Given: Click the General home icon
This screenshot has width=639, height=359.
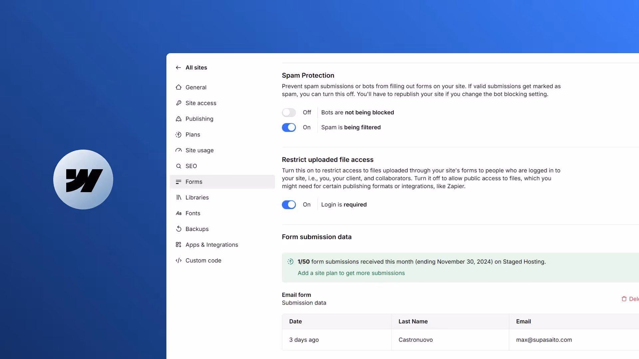Looking at the screenshot, I should coord(179,87).
